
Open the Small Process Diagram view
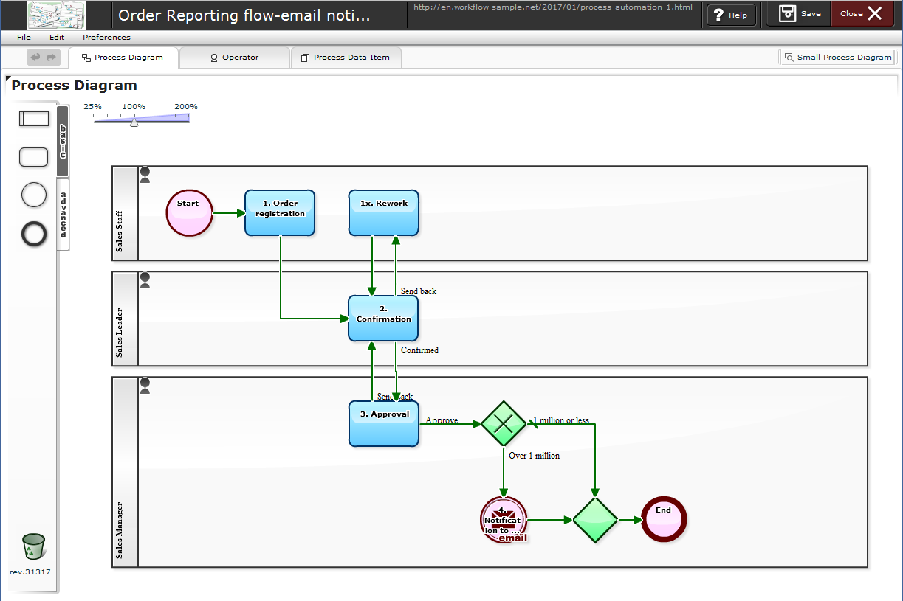pos(837,57)
